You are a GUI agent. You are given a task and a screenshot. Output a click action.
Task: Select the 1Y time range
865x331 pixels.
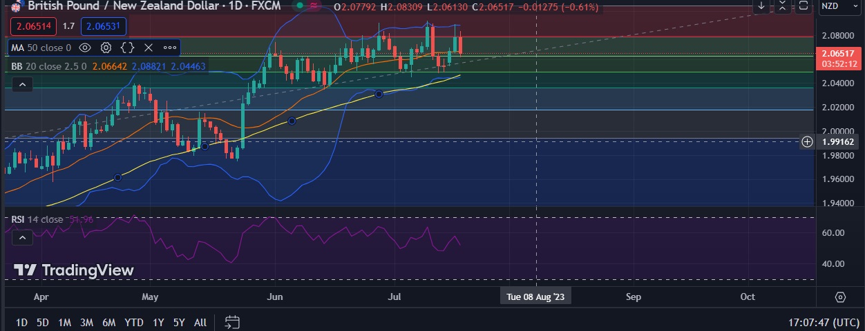click(158, 322)
